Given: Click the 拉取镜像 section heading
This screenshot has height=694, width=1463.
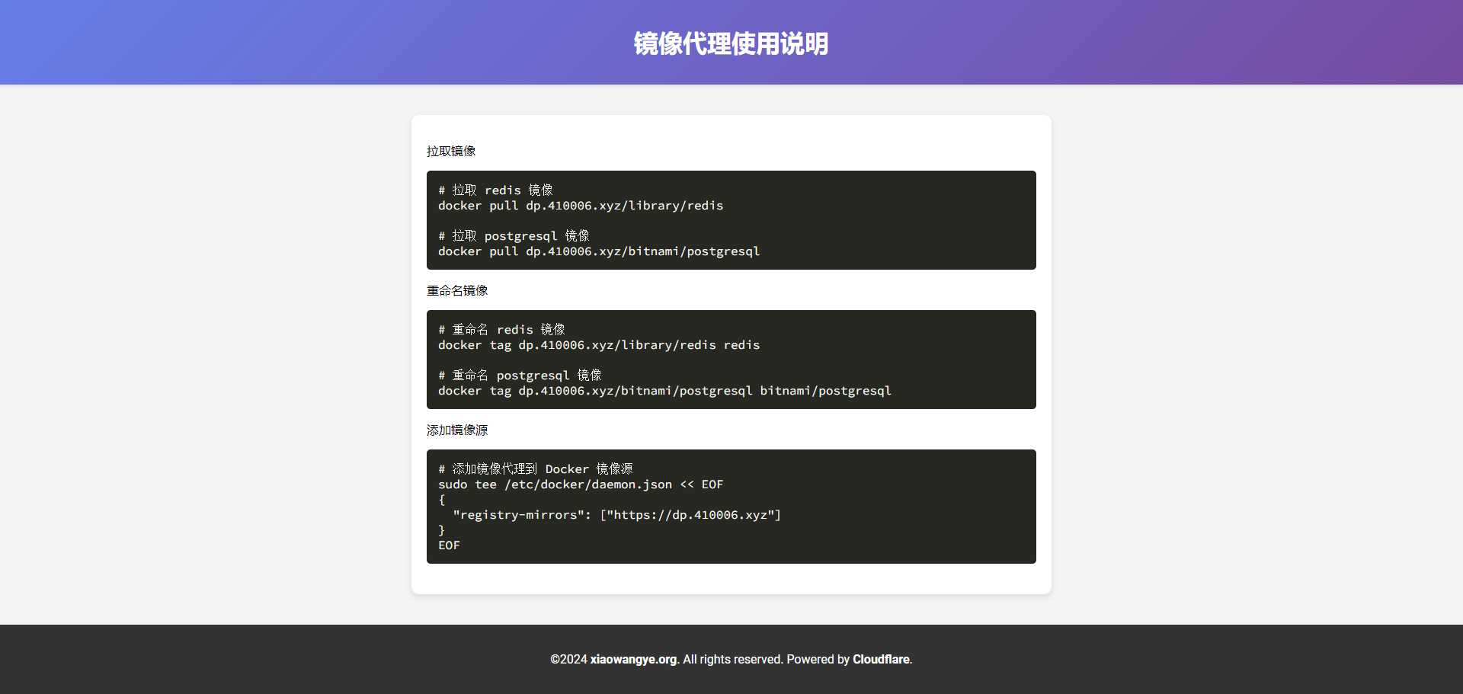Looking at the screenshot, I should [x=450, y=151].
